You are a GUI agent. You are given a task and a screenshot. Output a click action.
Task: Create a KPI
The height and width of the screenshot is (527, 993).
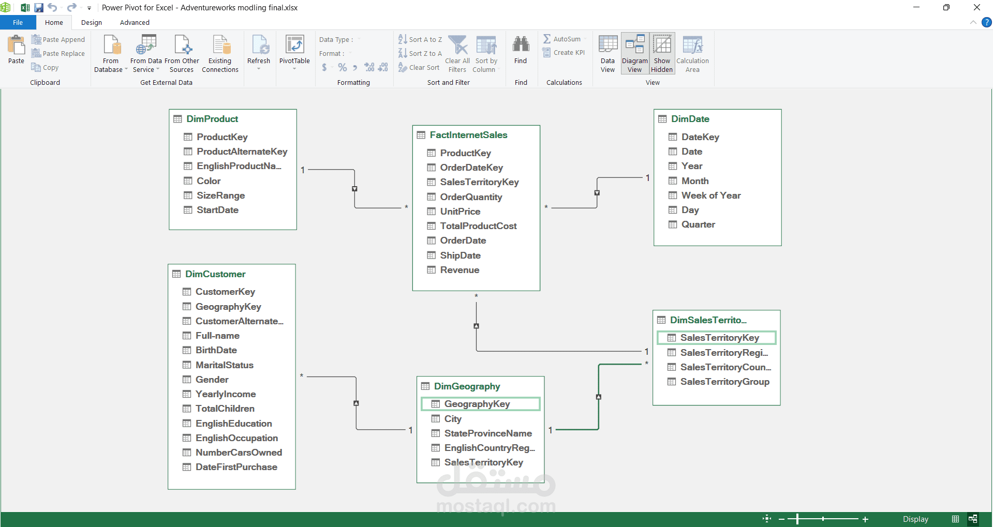coord(564,52)
